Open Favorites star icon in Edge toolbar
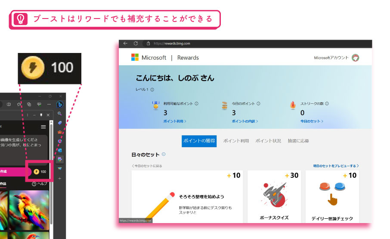The image size is (390, 239). 19,105
